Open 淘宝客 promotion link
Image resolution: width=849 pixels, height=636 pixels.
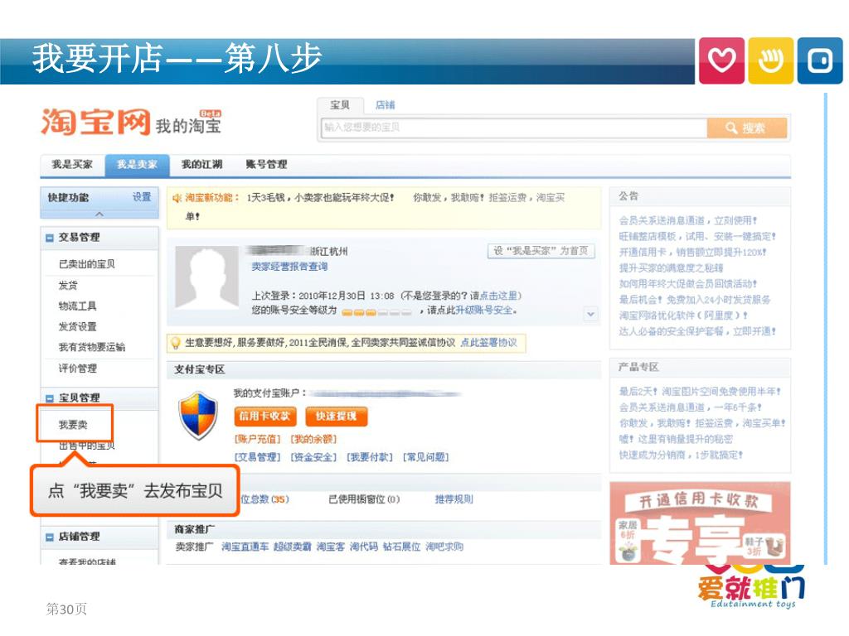[330, 547]
